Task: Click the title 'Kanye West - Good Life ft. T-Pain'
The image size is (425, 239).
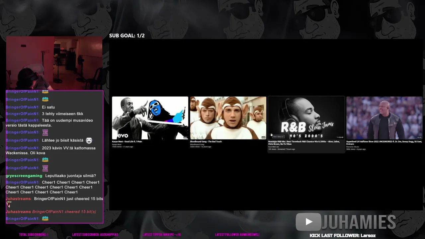Action: coord(127,142)
